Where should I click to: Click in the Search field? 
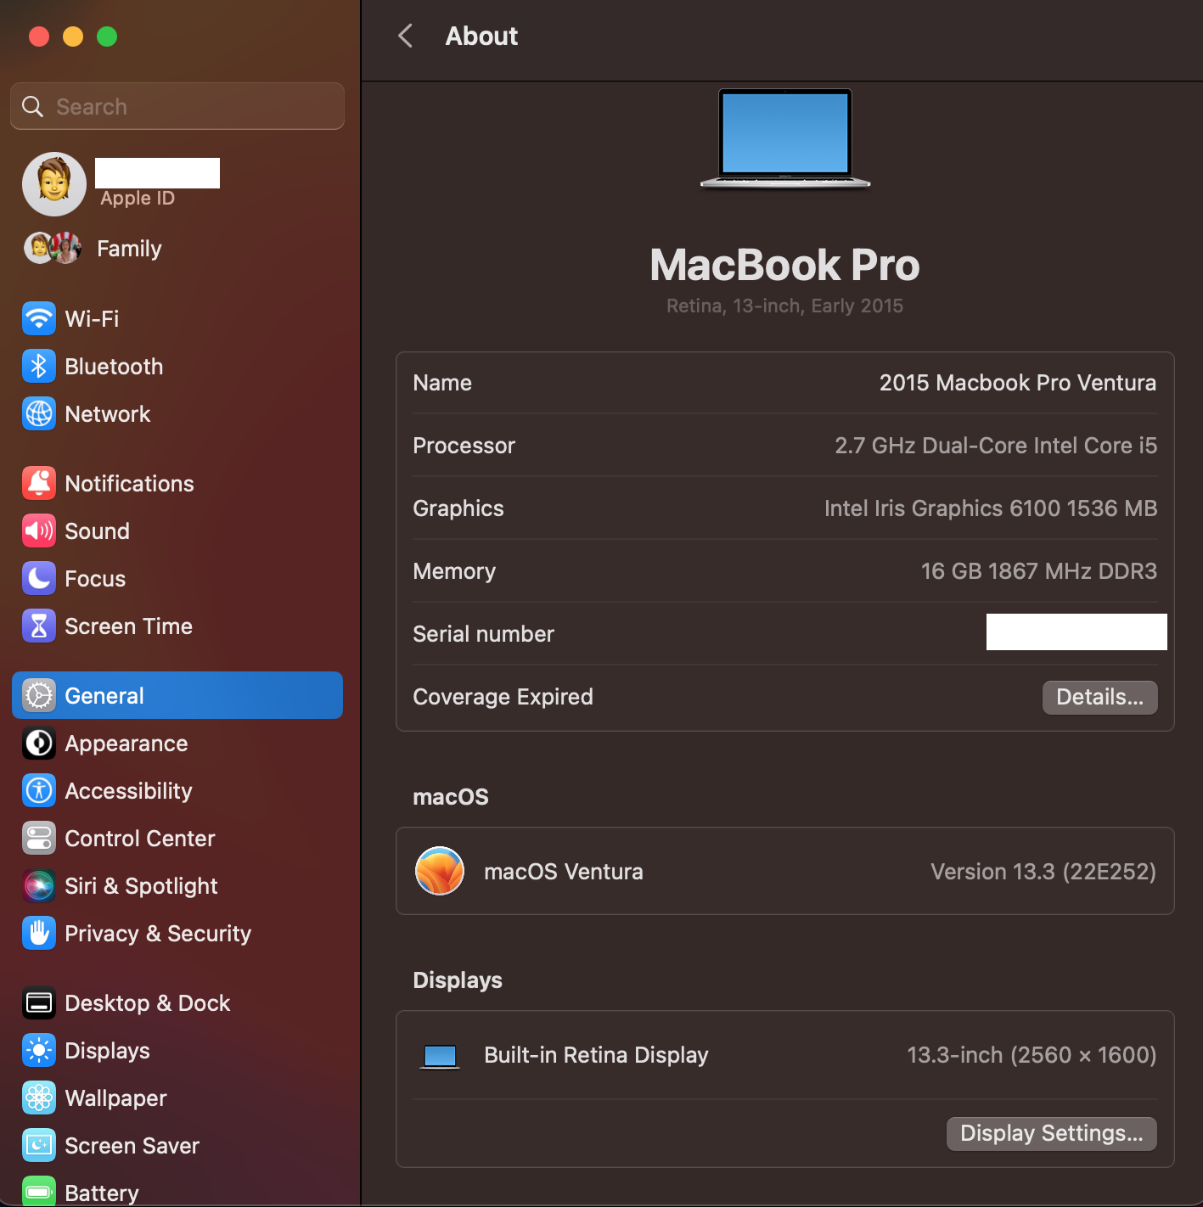[177, 106]
